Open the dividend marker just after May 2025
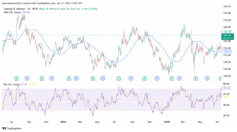The height and width of the screenshot is (132, 237). (207, 78)
